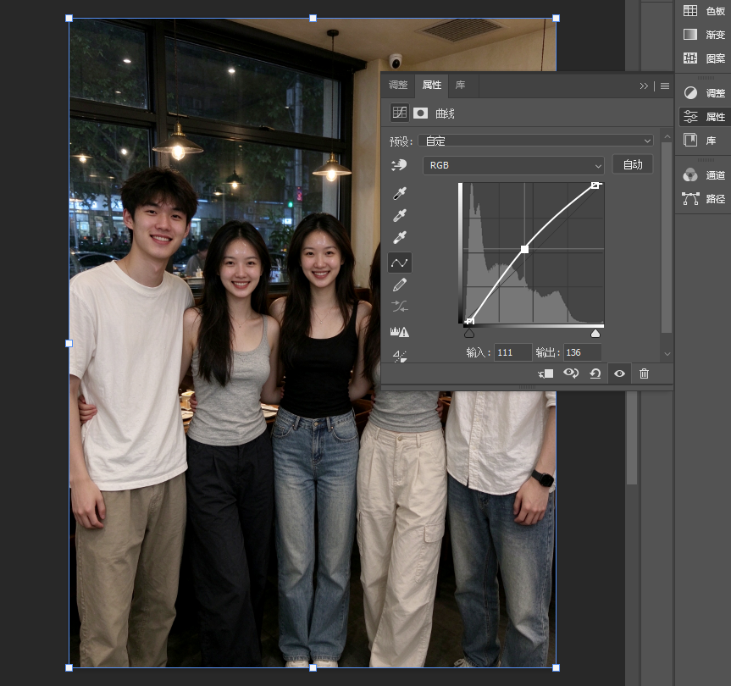Click the top-center transform handle
Viewport: 731px width, 686px height.
pyautogui.click(x=313, y=18)
